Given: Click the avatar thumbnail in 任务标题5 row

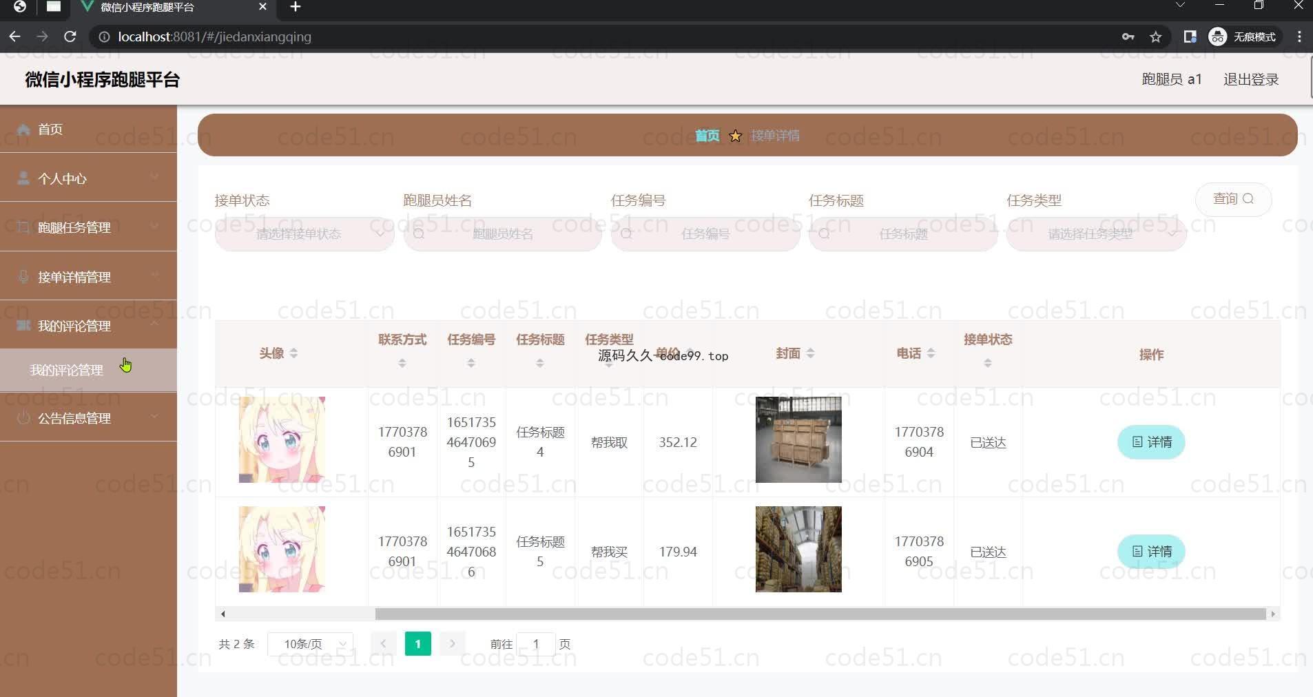Looking at the screenshot, I should tap(282, 549).
